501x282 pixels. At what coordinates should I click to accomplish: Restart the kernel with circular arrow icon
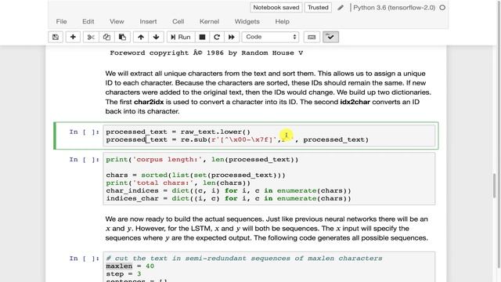coord(217,37)
